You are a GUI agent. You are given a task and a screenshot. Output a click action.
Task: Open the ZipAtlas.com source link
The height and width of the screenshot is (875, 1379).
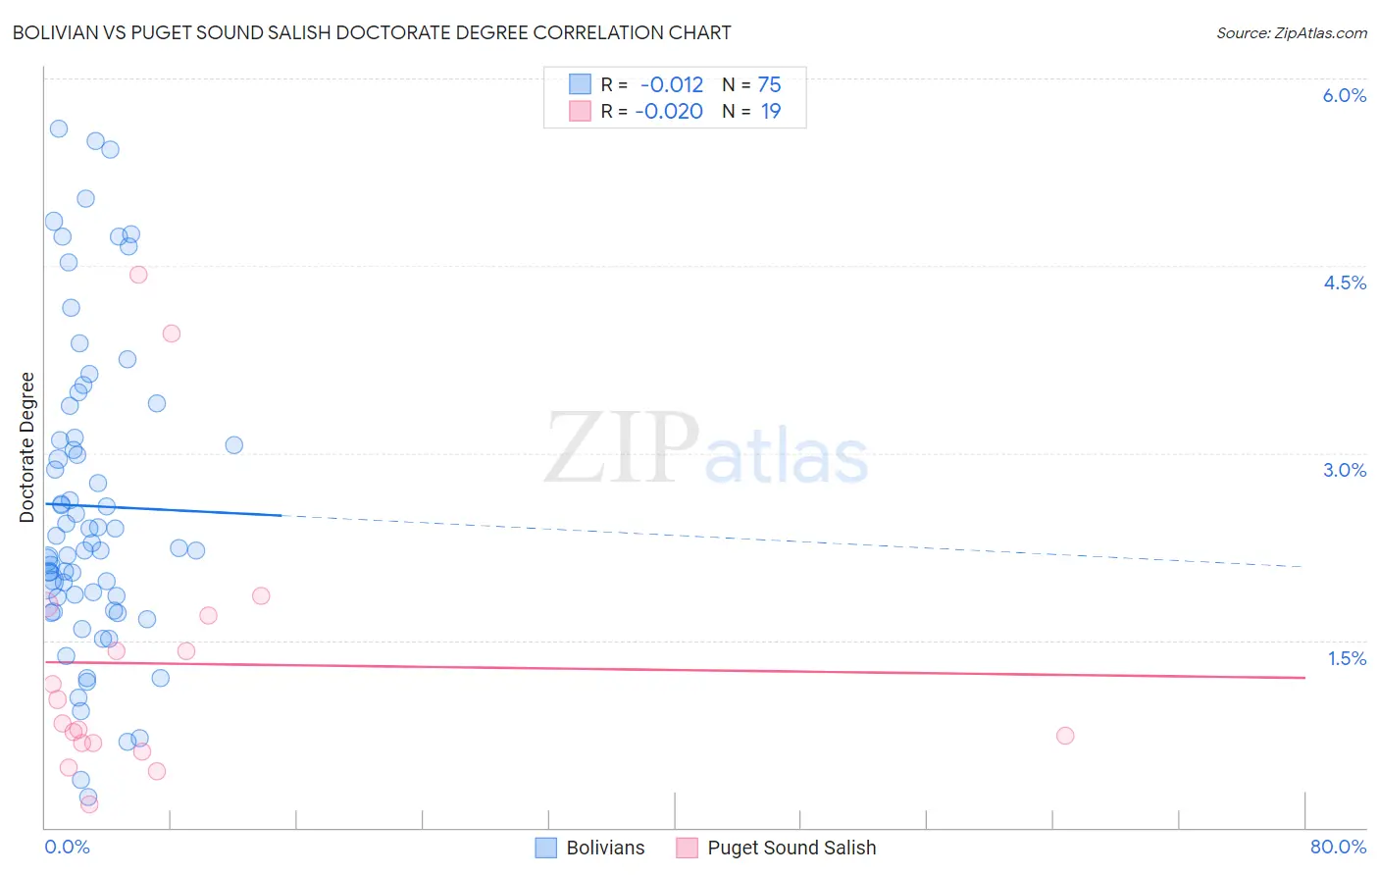pyautogui.click(x=1292, y=32)
